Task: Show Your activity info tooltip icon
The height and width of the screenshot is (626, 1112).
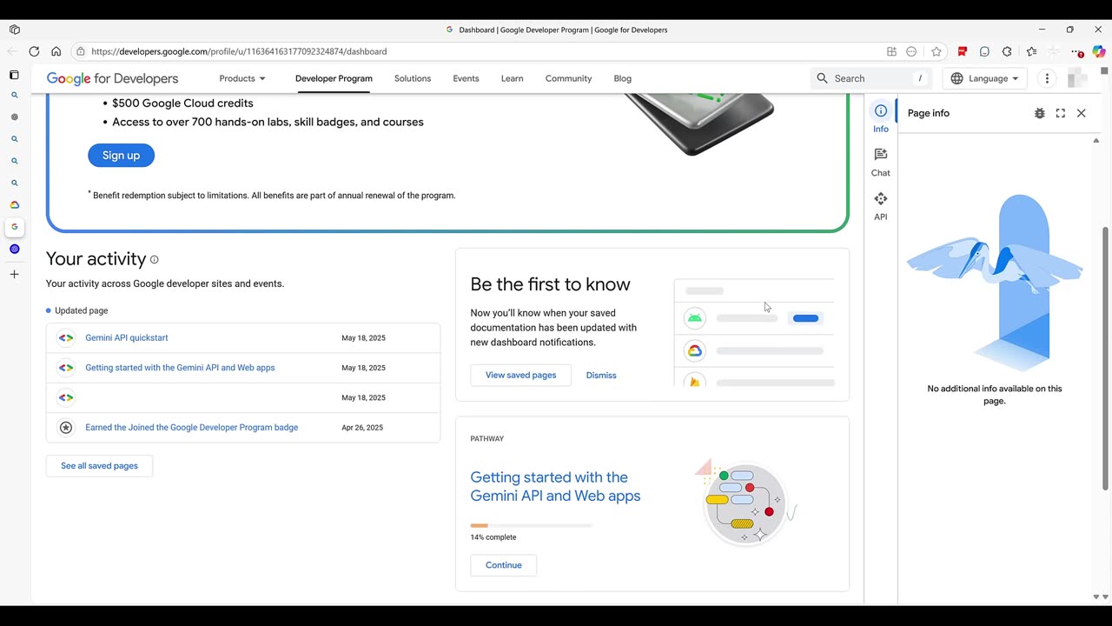Action: click(x=155, y=259)
